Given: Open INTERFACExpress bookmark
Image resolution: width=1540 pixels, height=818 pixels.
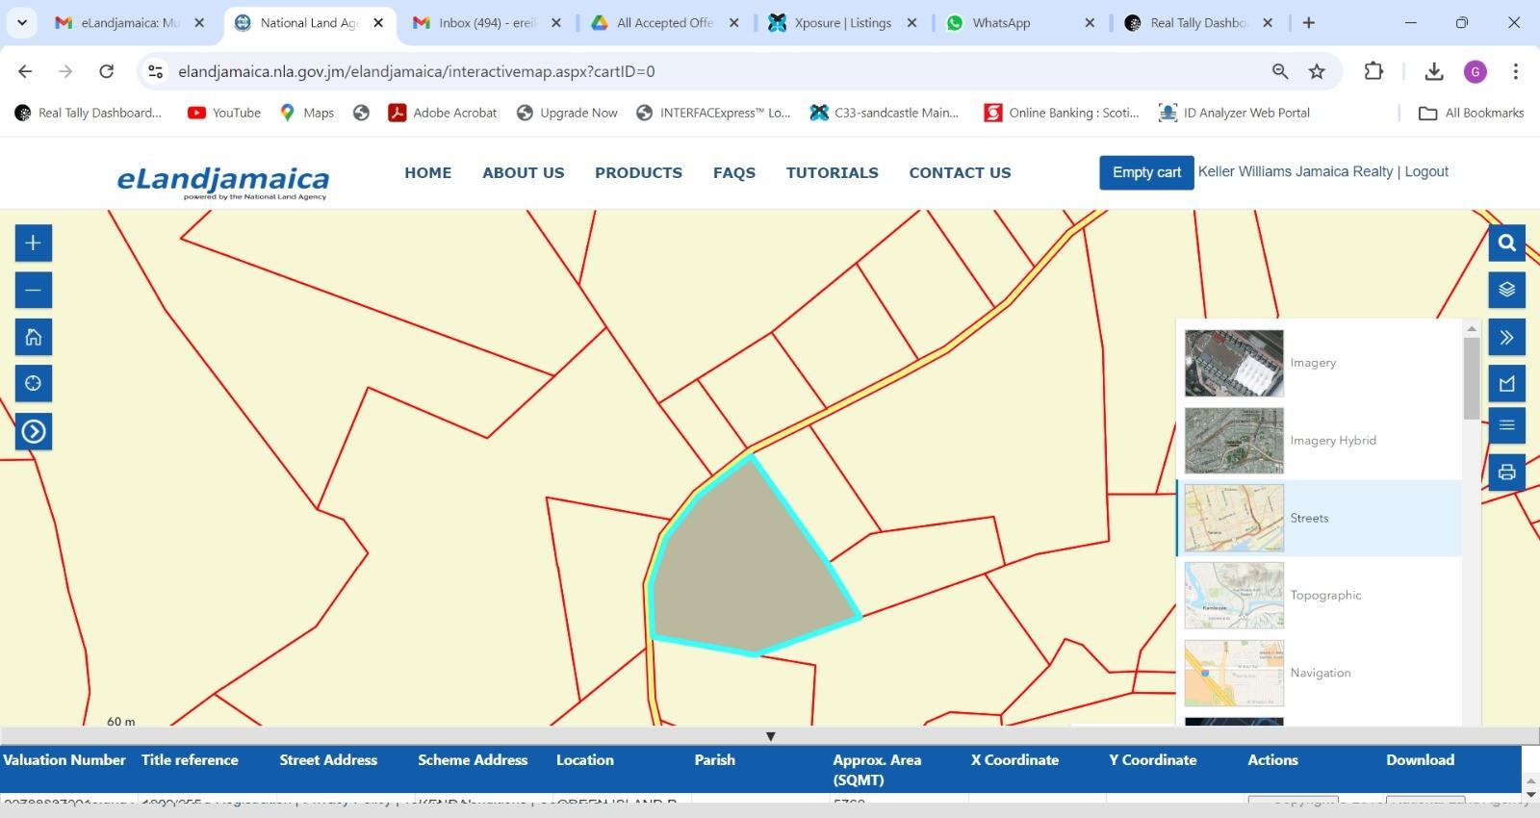Looking at the screenshot, I should coord(713,113).
